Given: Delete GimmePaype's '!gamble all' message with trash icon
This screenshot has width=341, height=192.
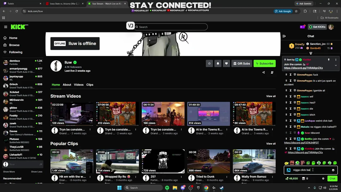Looking at the screenshot, I should (286, 90).
